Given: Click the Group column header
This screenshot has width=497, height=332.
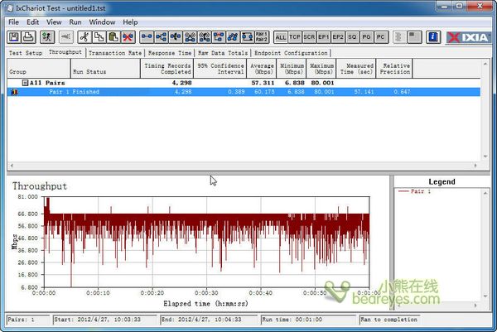Looking at the screenshot, I should (39, 69).
